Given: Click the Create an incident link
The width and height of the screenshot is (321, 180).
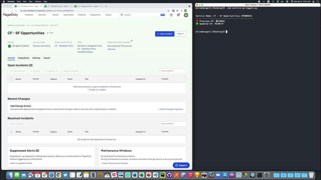Looking at the screenshot, I should (97, 90).
